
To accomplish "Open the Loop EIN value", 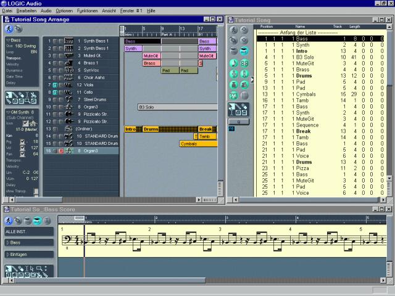I will 34,52.
